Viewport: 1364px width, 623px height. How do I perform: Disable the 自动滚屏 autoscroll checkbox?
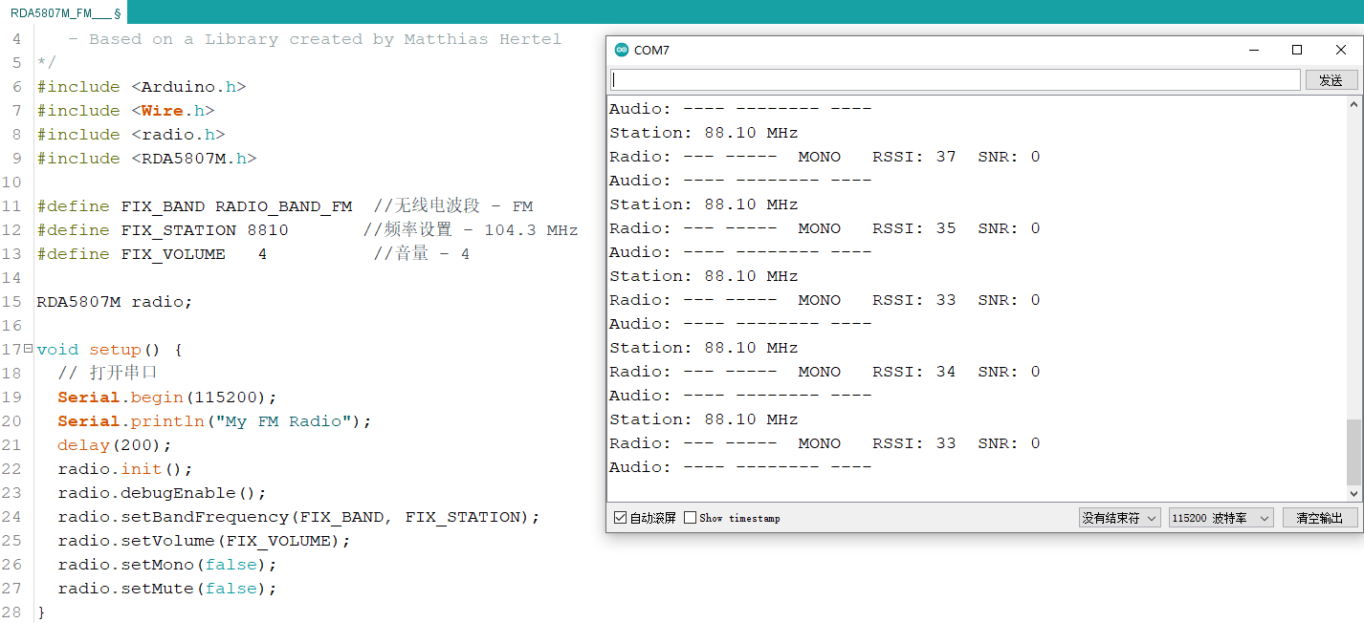[x=620, y=518]
